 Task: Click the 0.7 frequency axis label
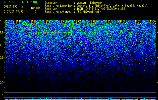[x=2, y=82]
